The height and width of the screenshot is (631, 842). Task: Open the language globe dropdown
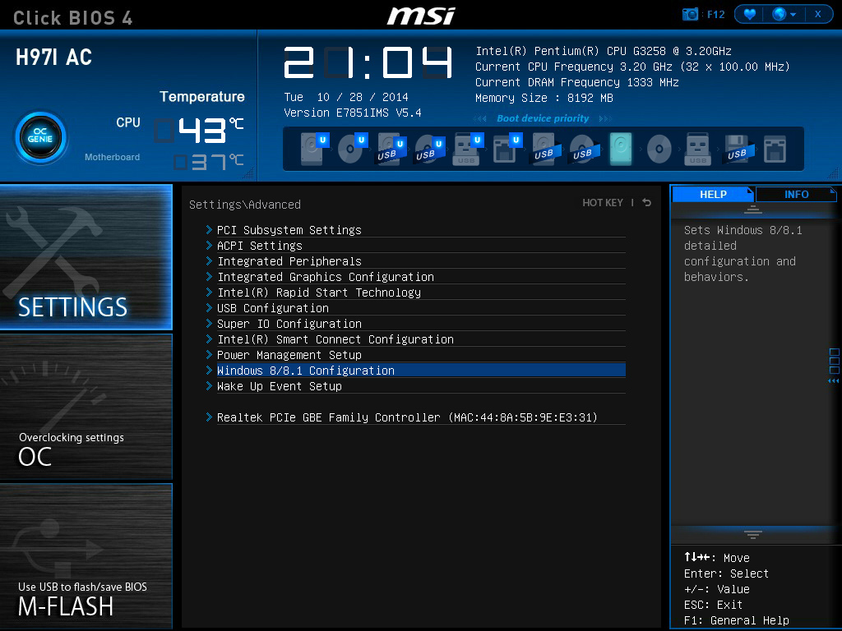click(x=784, y=15)
